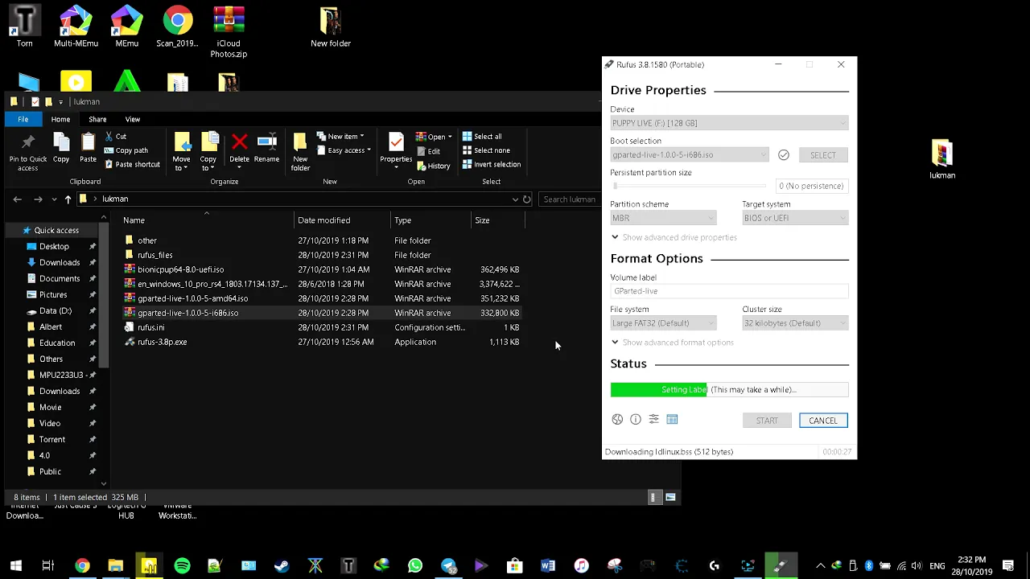Image resolution: width=1030 pixels, height=579 pixels.
Task: Switch to Home ribbon tab
Action: pos(60,119)
